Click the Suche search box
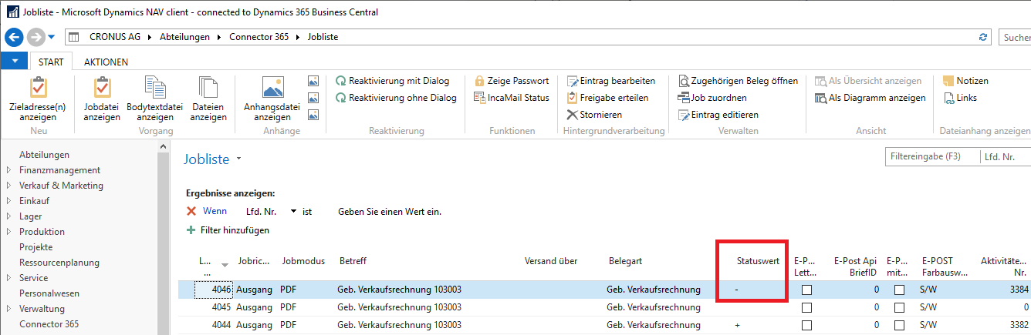Image resolution: width=1031 pixels, height=335 pixels. tap(1015, 37)
